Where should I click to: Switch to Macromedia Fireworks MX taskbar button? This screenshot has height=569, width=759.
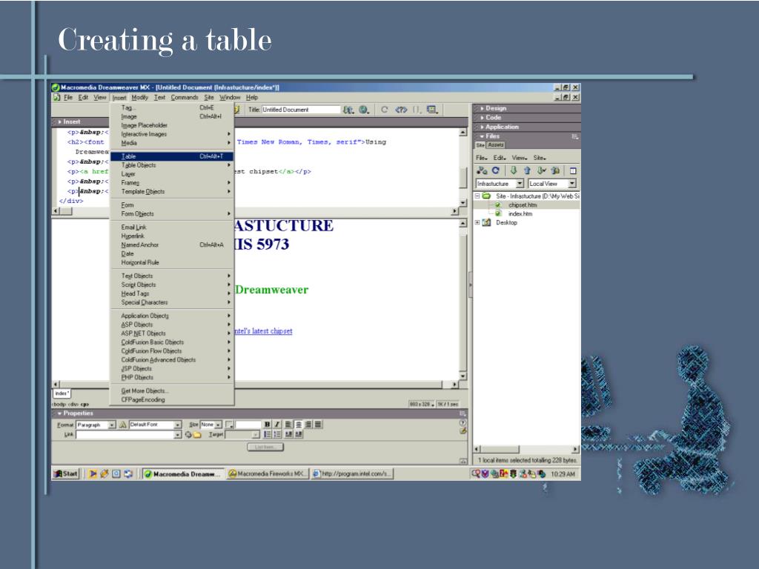point(267,473)
